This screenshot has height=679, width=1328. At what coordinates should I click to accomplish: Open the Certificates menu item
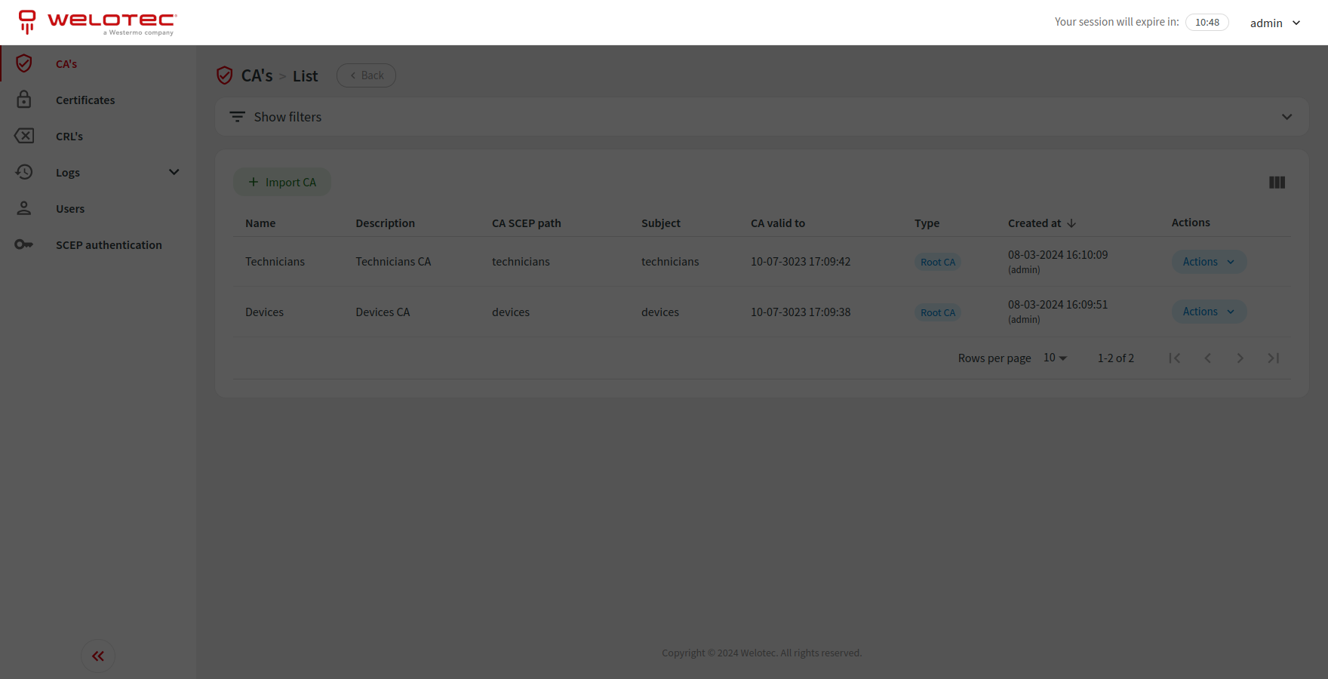(x=85, y=100)
